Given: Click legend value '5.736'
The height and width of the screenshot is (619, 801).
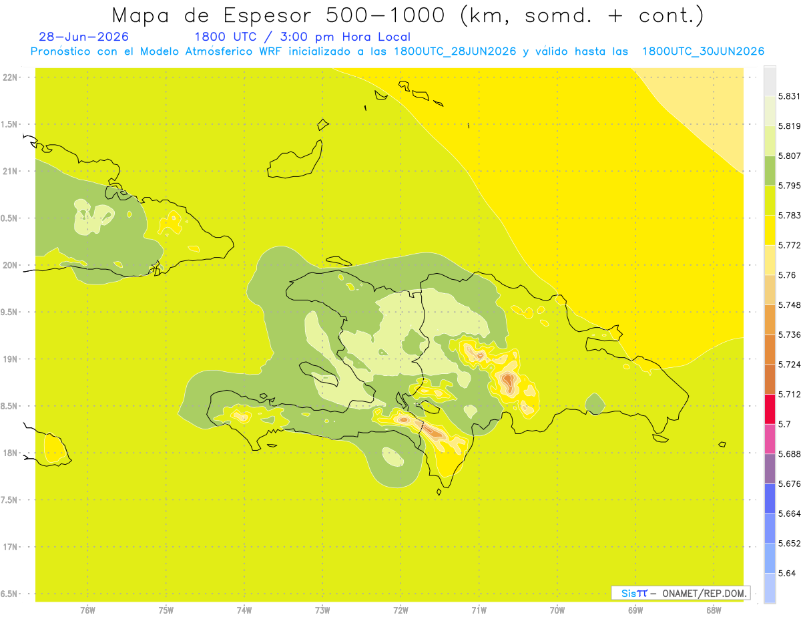Looking at the screenshot, I should pyautogui.click(x=789, y=335).
